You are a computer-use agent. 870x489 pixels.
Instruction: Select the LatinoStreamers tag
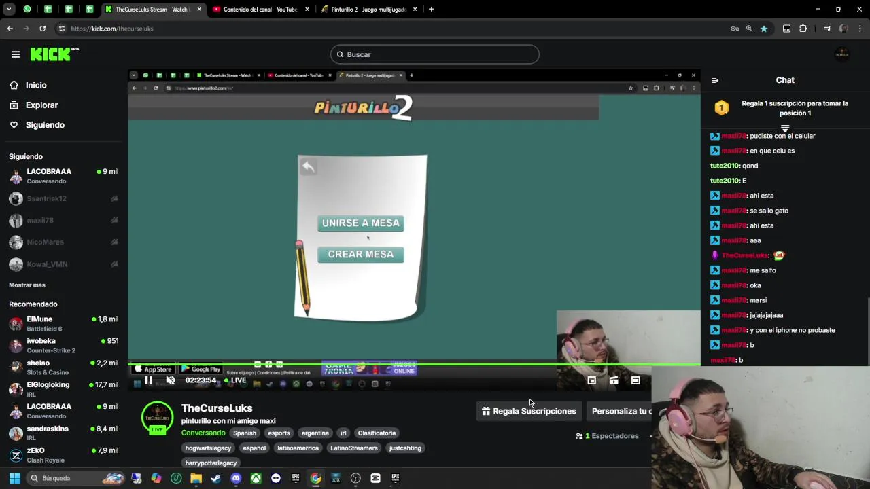[353, 448]
